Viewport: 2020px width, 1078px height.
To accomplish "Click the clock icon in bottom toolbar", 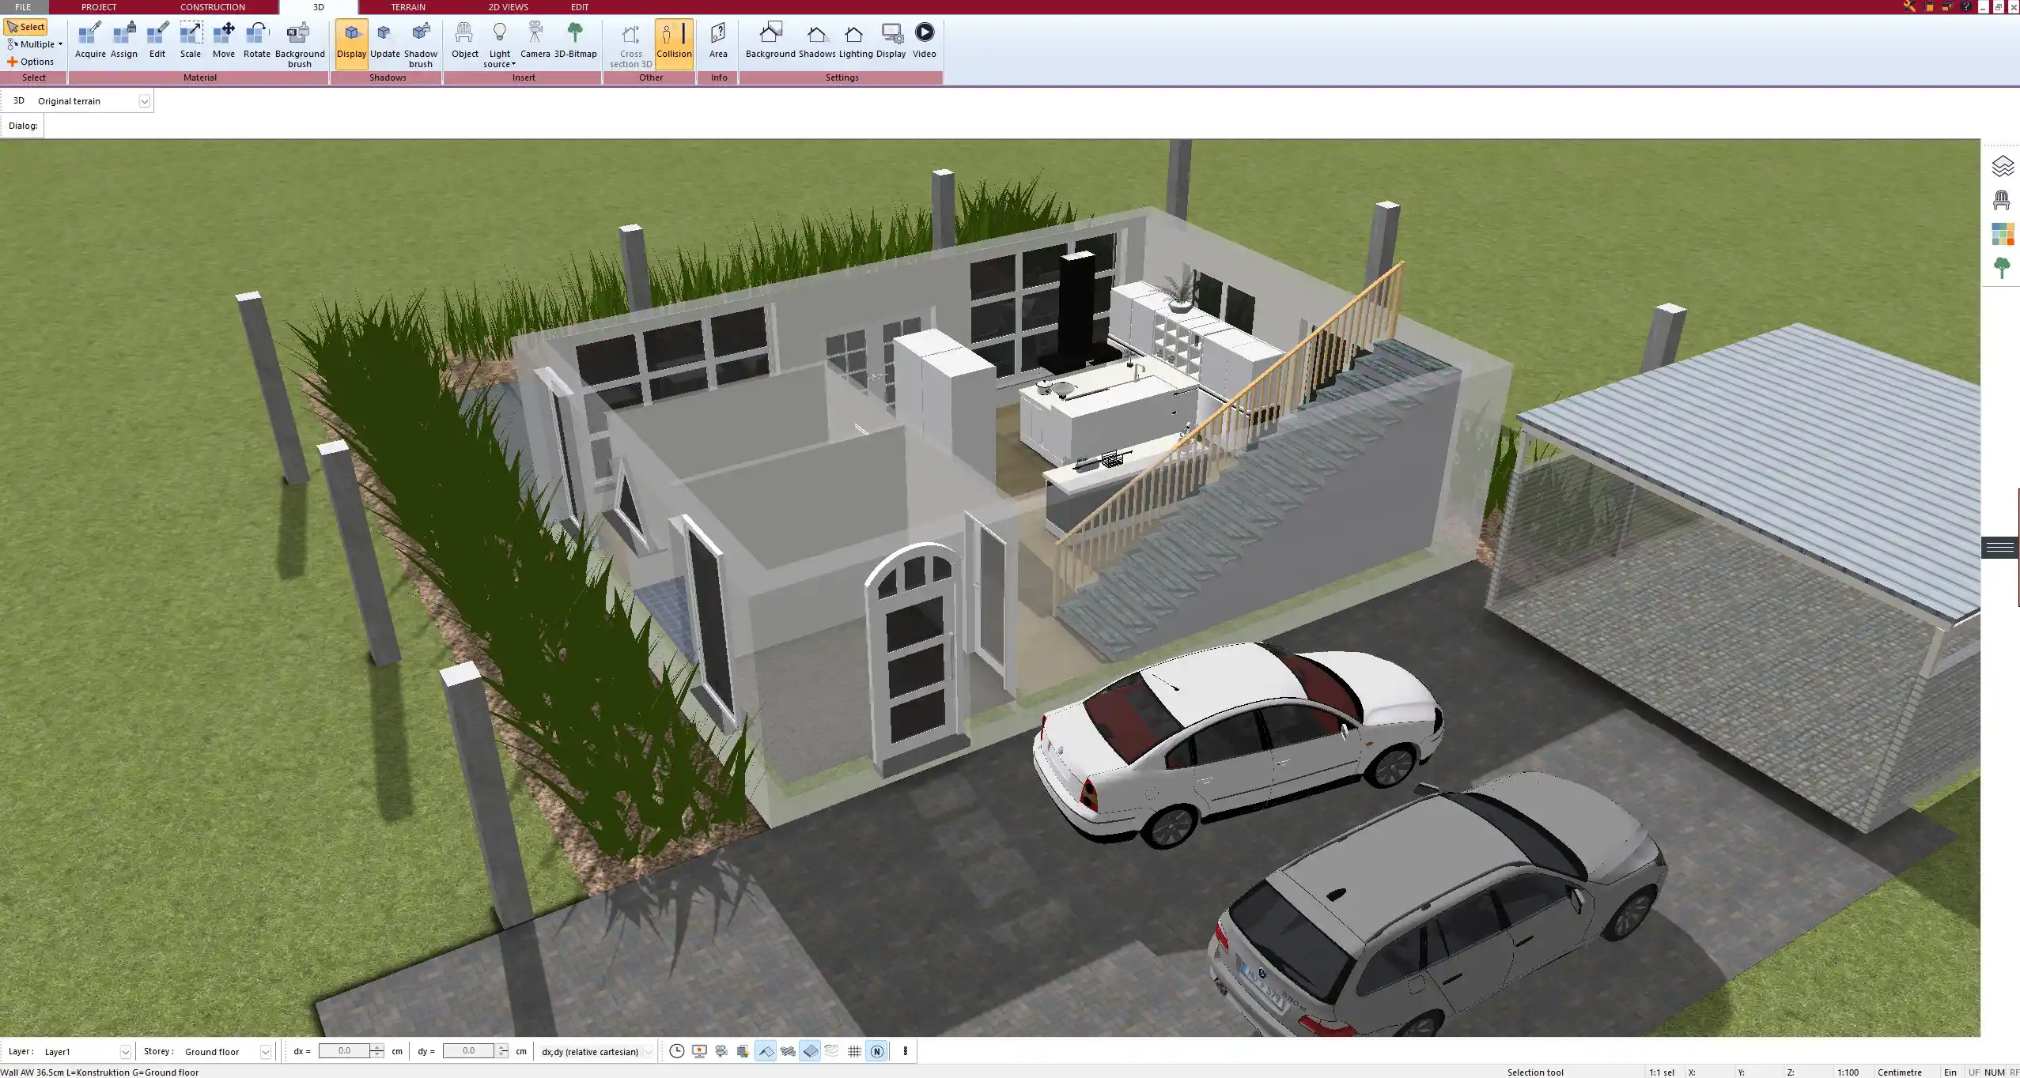I will pyautogui.click(x=677, y=1051).
